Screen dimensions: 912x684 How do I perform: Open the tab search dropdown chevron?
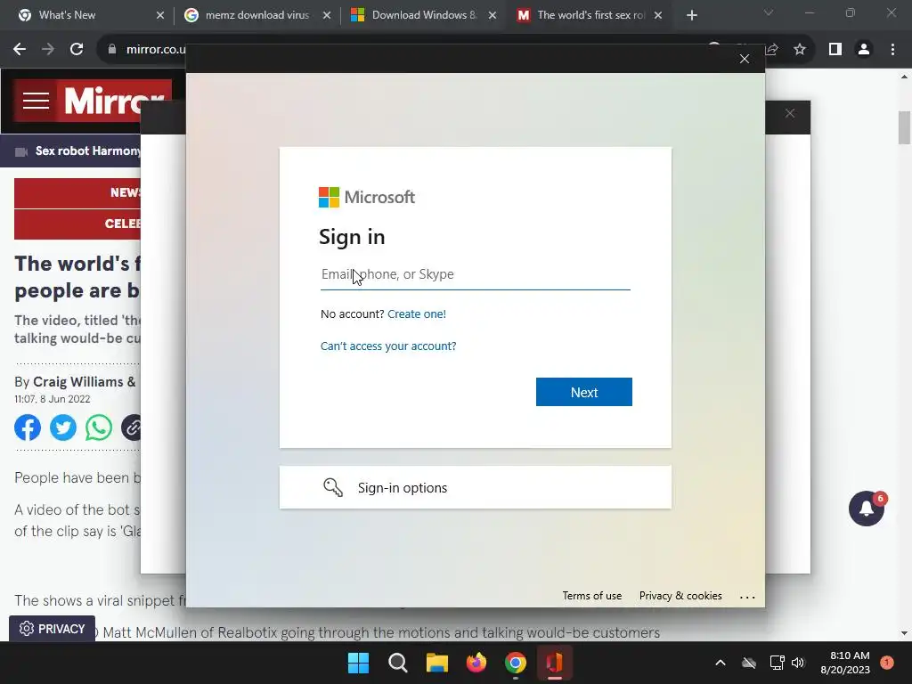[x=769, y=12]
